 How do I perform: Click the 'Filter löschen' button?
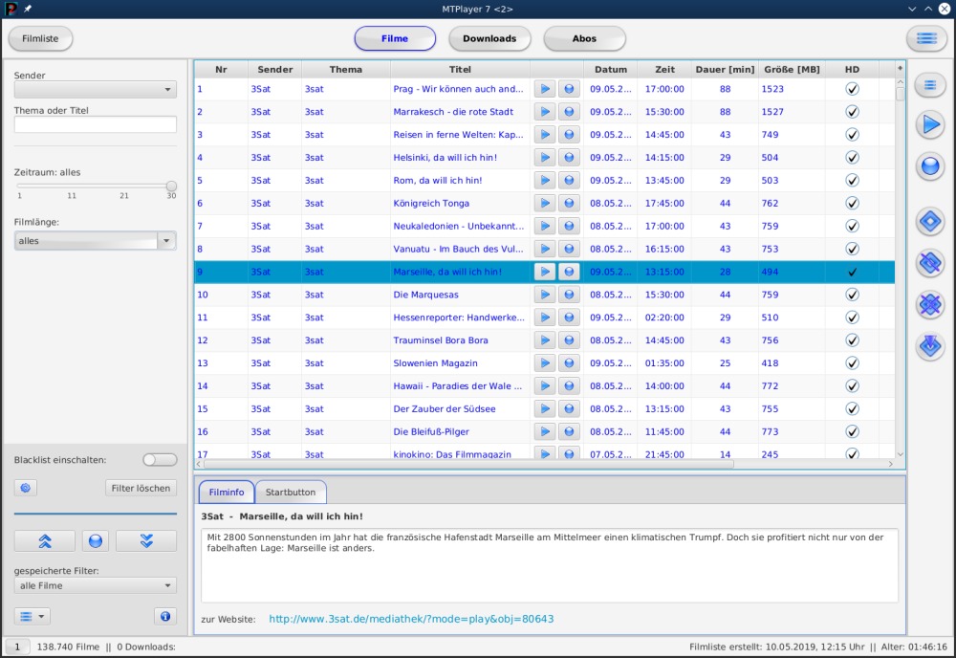(x=141, y=488)
